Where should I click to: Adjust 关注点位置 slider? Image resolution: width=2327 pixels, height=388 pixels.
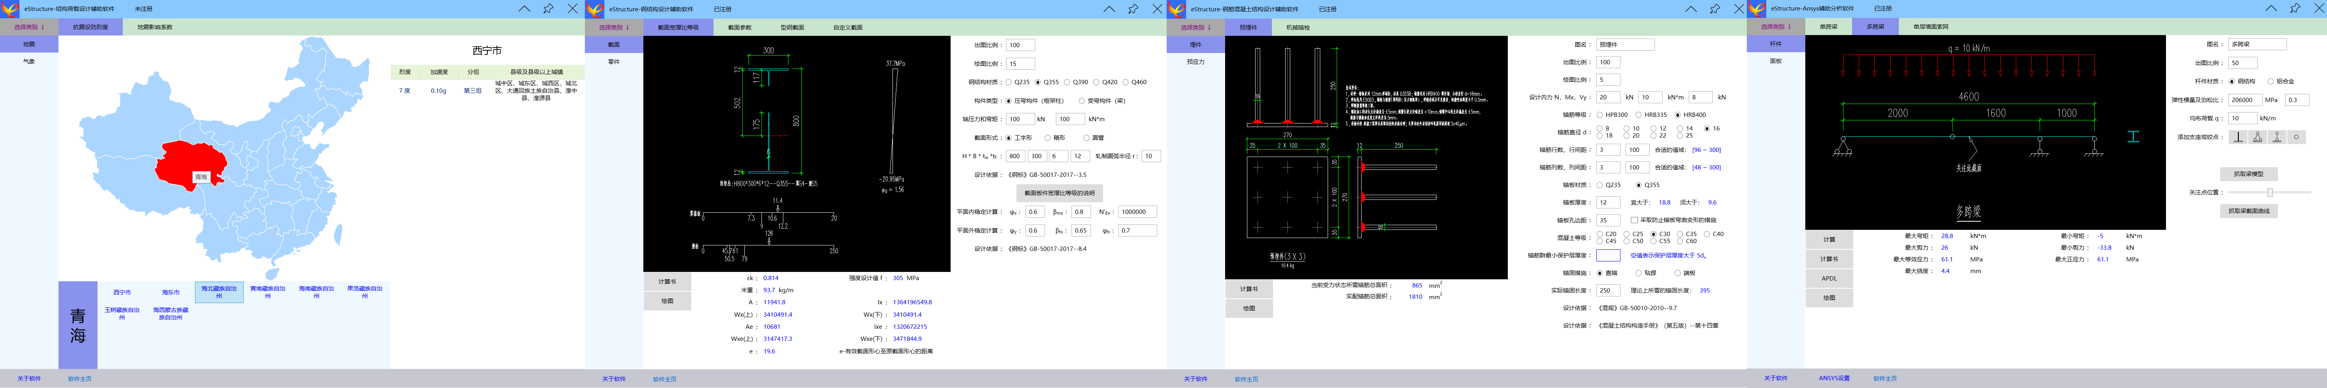(2270, 192)
